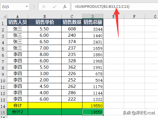158x118 pixels.
Task: Click the yellow 合计 cell
Action: (x=17, y=106)
